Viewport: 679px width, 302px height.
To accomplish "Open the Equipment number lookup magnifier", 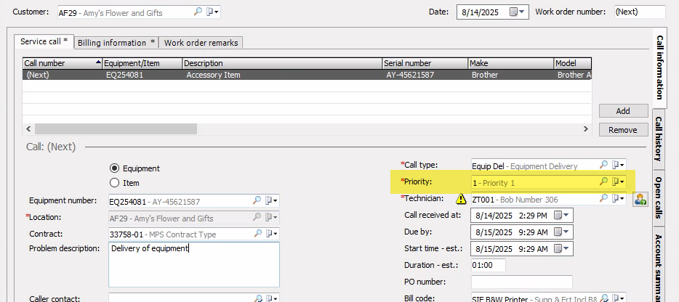I will point(257,200).
